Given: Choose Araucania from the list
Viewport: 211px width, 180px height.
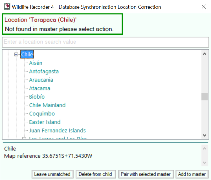Looking at the screenshot, I should tap(41, 80).
